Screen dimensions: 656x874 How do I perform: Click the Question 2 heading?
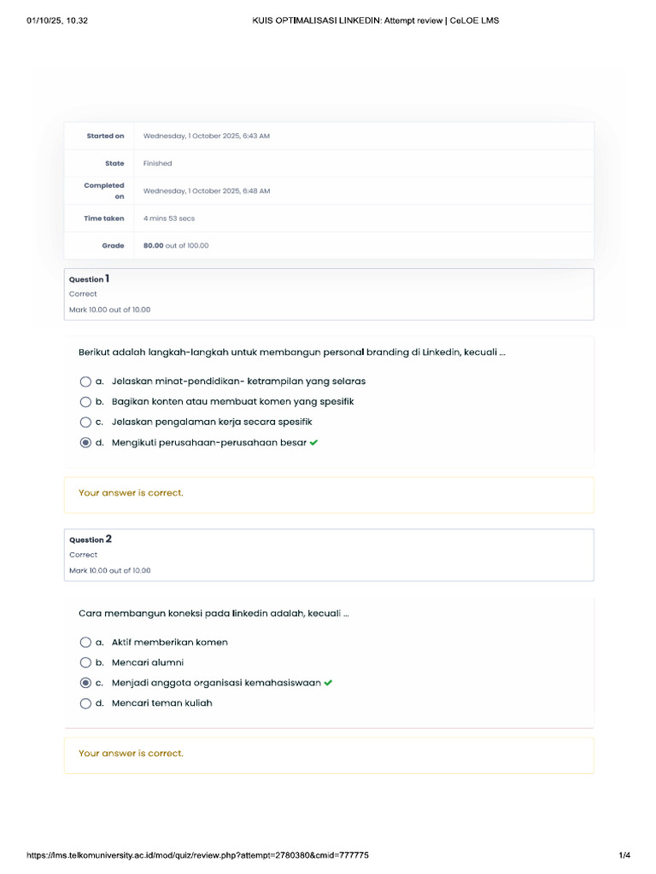tap(91, 539)
